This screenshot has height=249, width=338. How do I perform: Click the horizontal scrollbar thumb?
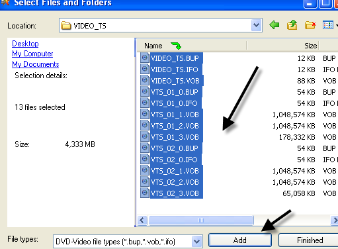(x=201, y=220)
